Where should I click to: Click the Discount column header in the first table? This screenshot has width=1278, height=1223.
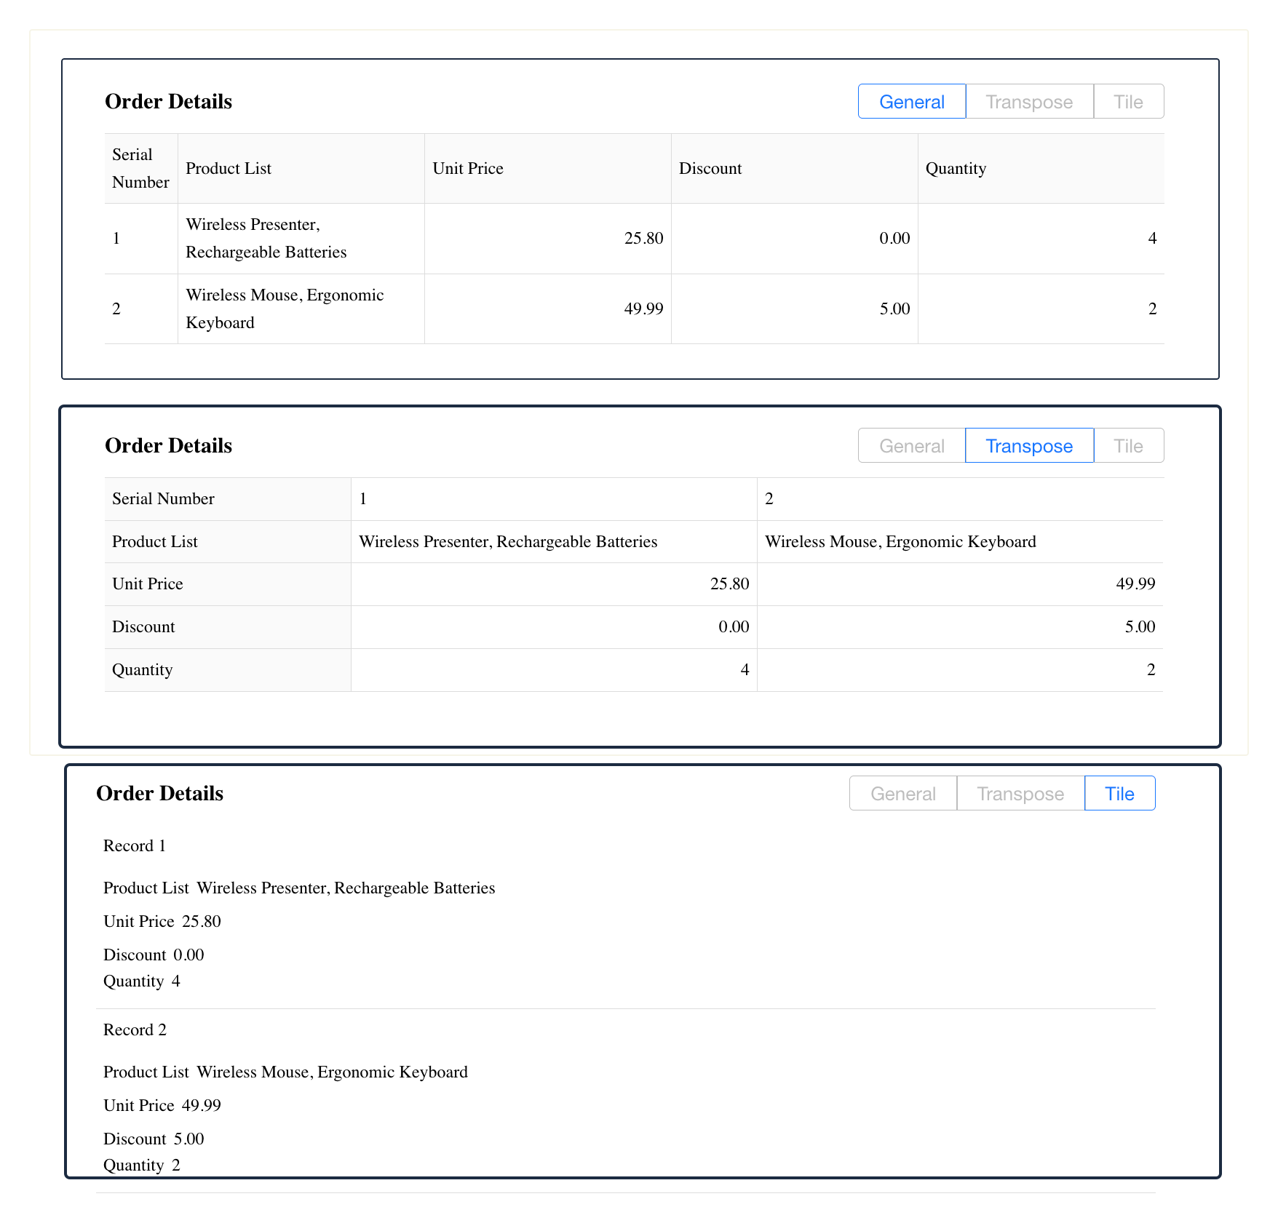[710, 169]
